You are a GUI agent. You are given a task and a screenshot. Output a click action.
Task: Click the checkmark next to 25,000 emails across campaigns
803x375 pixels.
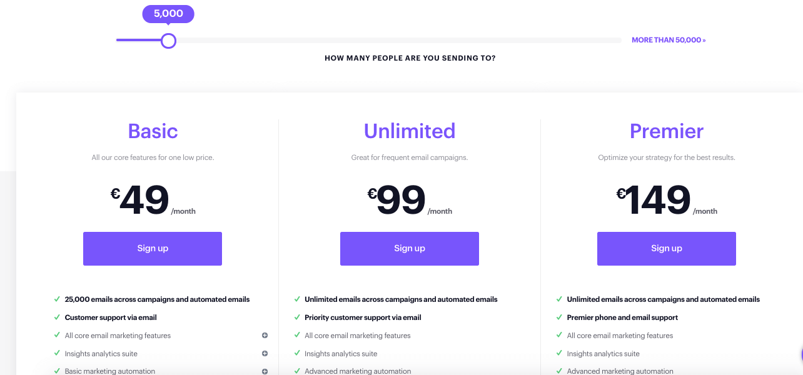[57, 299]
